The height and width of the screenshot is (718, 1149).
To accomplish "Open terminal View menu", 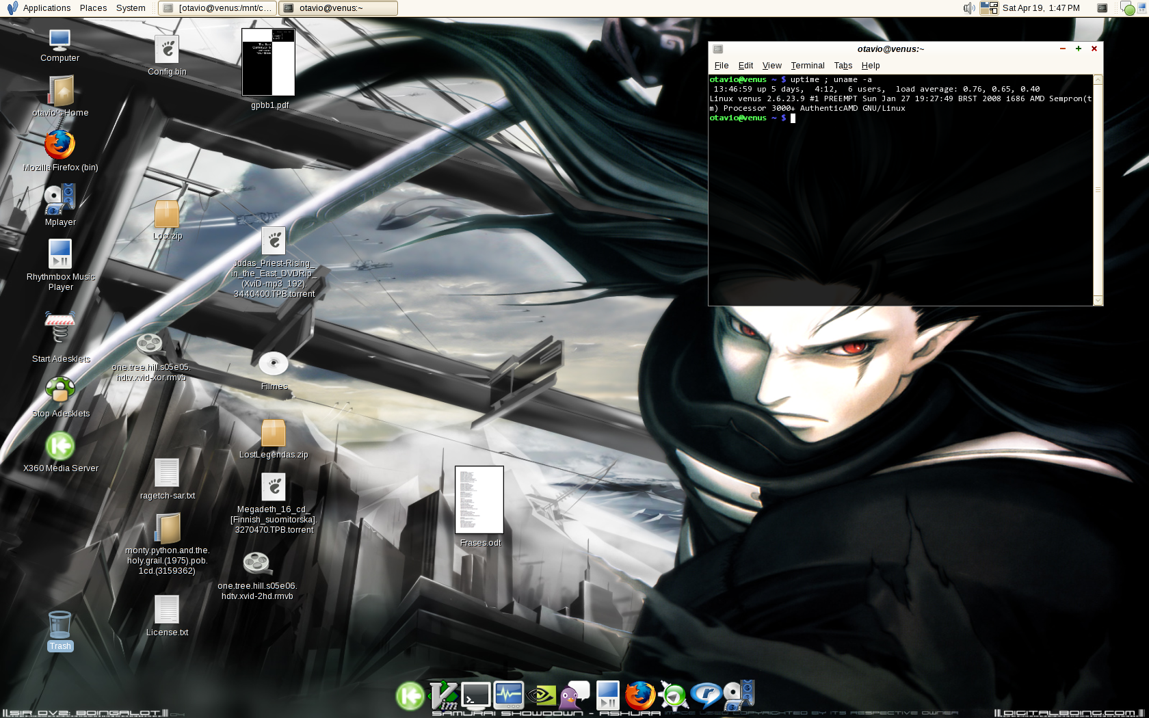I will coord(771,66).
